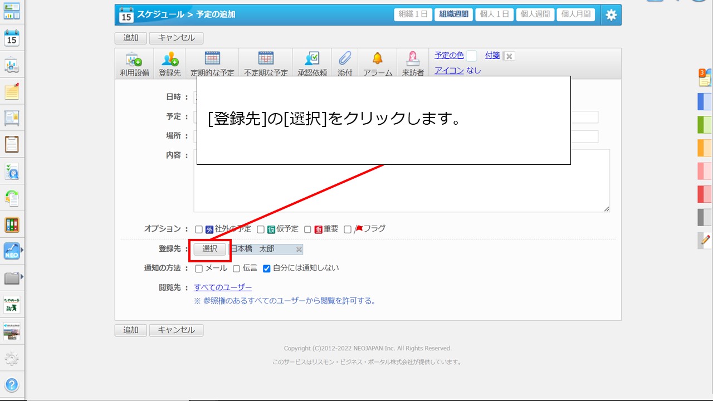This screenshot has width=713, height=401.
Task: Switch to the 組織1日 view tab
Action: coord(413,14)
